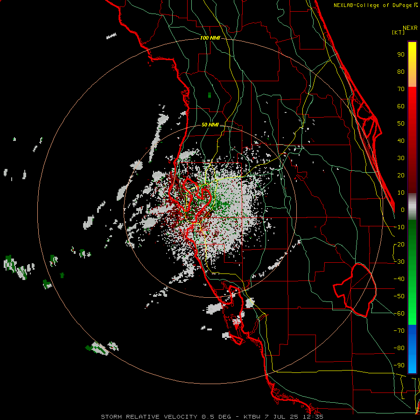Click the -40 value on velocity scale
This screenshot has width=420, height=420.
[x=399, y=279]
